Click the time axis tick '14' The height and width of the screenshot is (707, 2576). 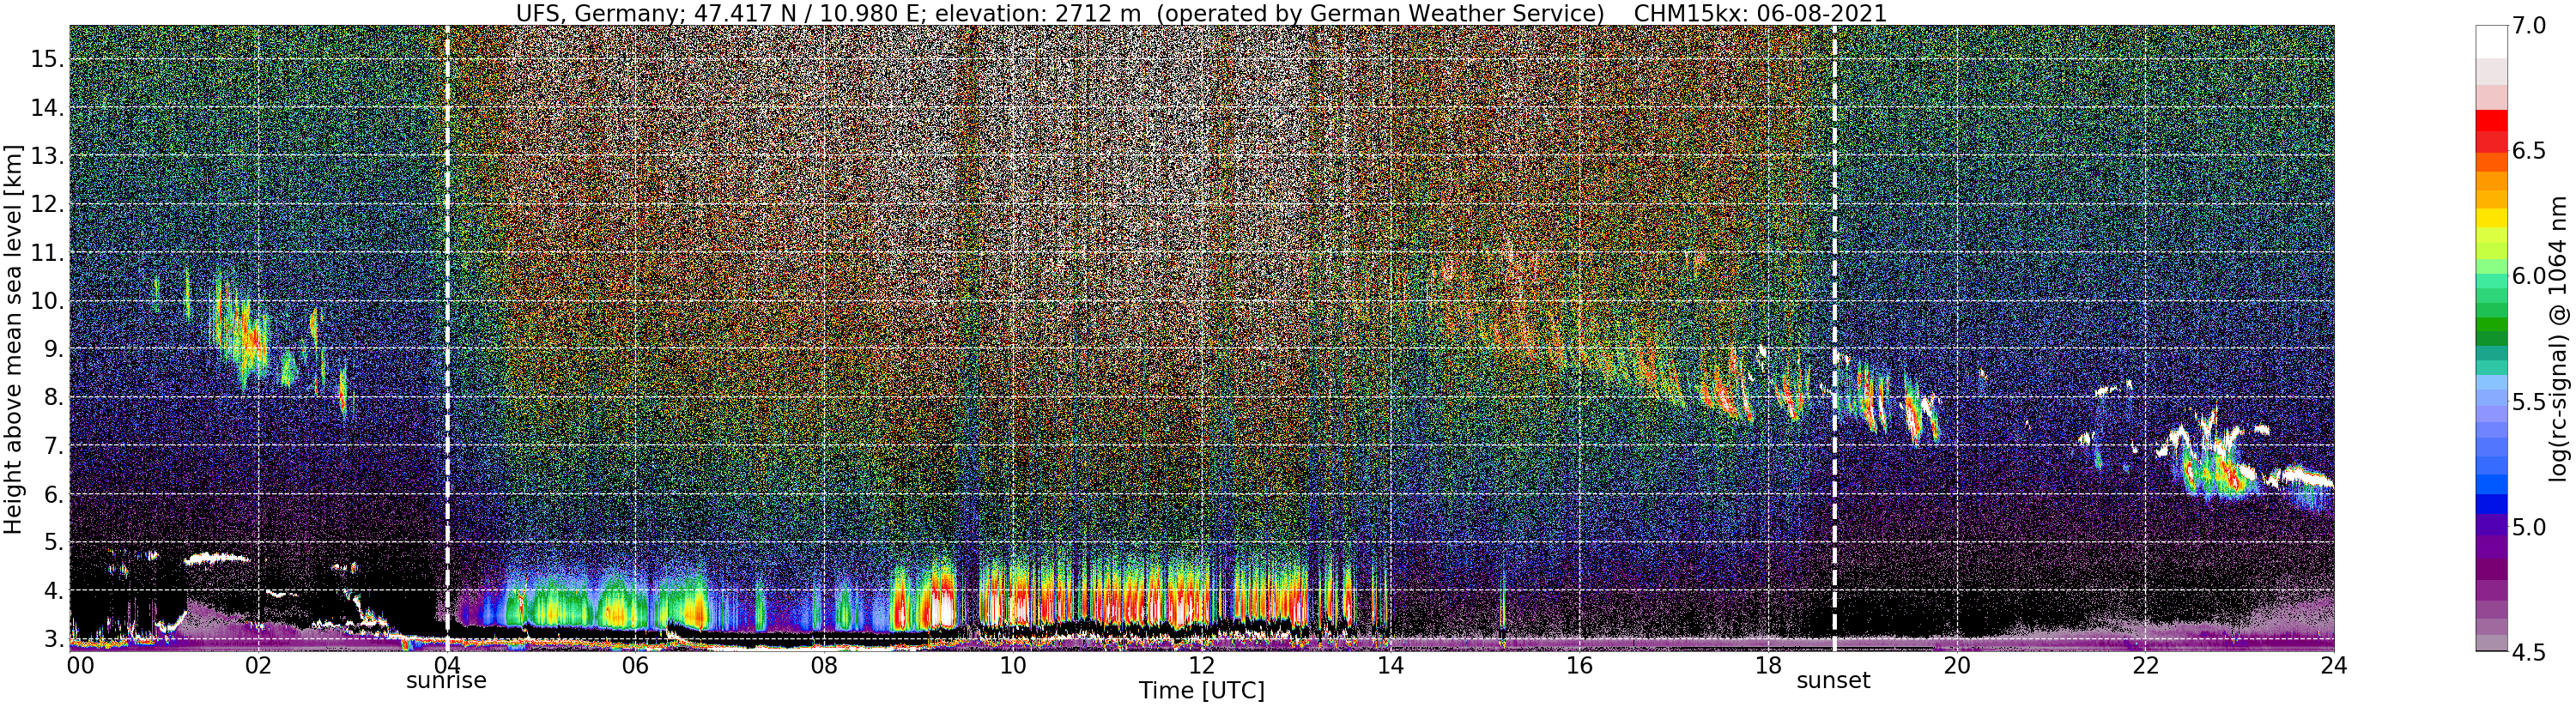1390,666
